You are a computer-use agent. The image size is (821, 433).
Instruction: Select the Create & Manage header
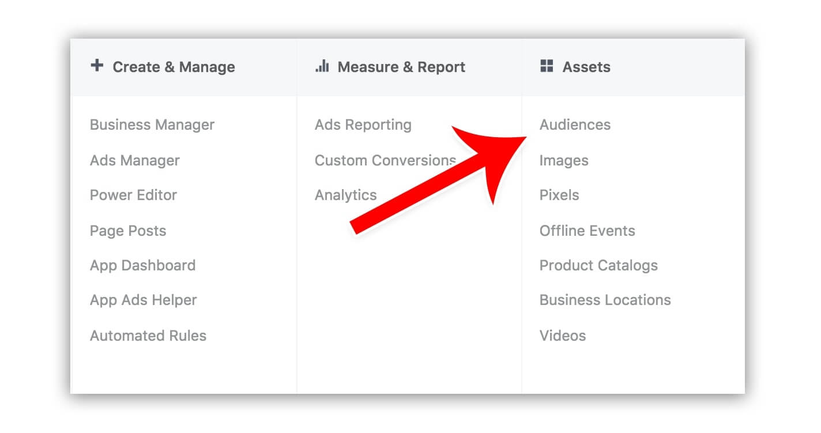(x=174, y=67)
